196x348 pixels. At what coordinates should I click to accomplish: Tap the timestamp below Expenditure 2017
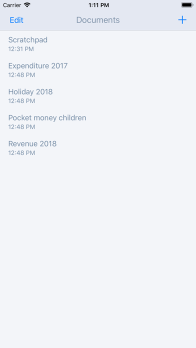coord(22,75)
